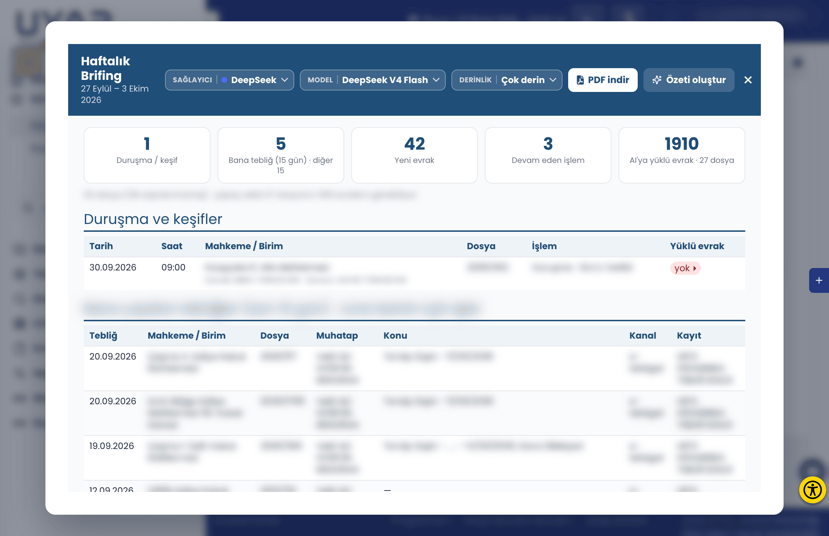The height and width of the screenshot is (536, 829).
Task: Click the sparkle icon in Özeti oluştur
Action: pyautogui.click(x=657, y=80)
